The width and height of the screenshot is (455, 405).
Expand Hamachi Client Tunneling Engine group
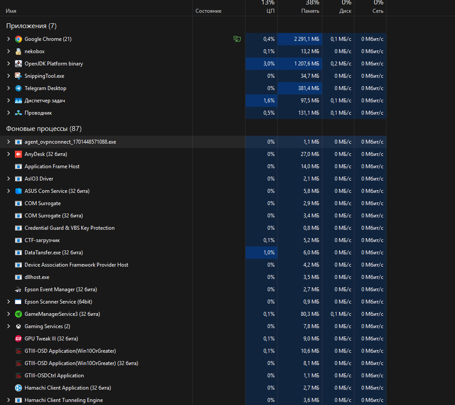8,400
